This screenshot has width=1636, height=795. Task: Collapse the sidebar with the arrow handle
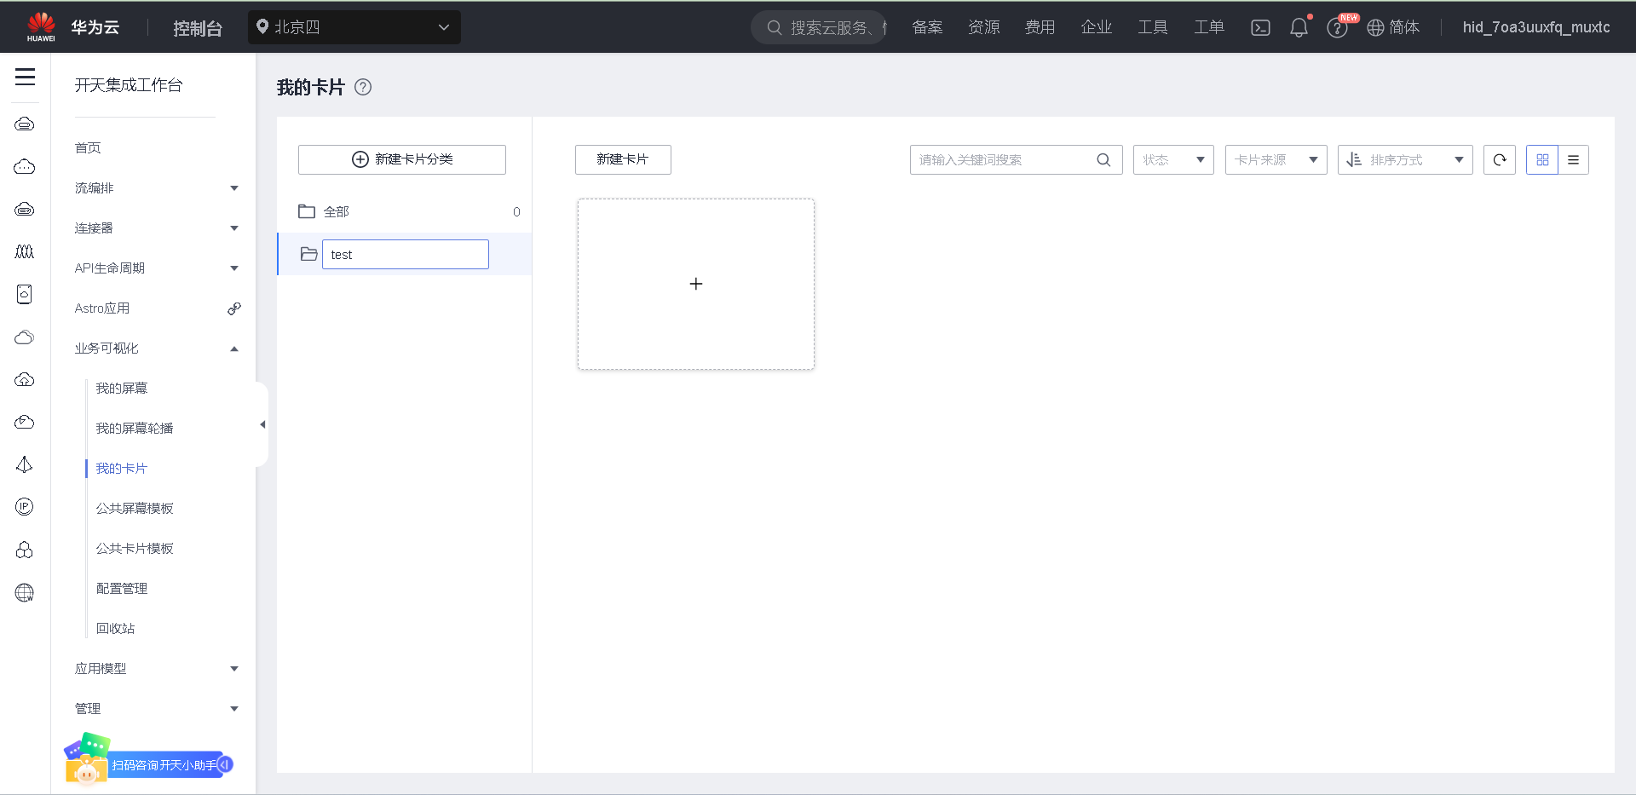pyautogui.click(x=262, y=424)
